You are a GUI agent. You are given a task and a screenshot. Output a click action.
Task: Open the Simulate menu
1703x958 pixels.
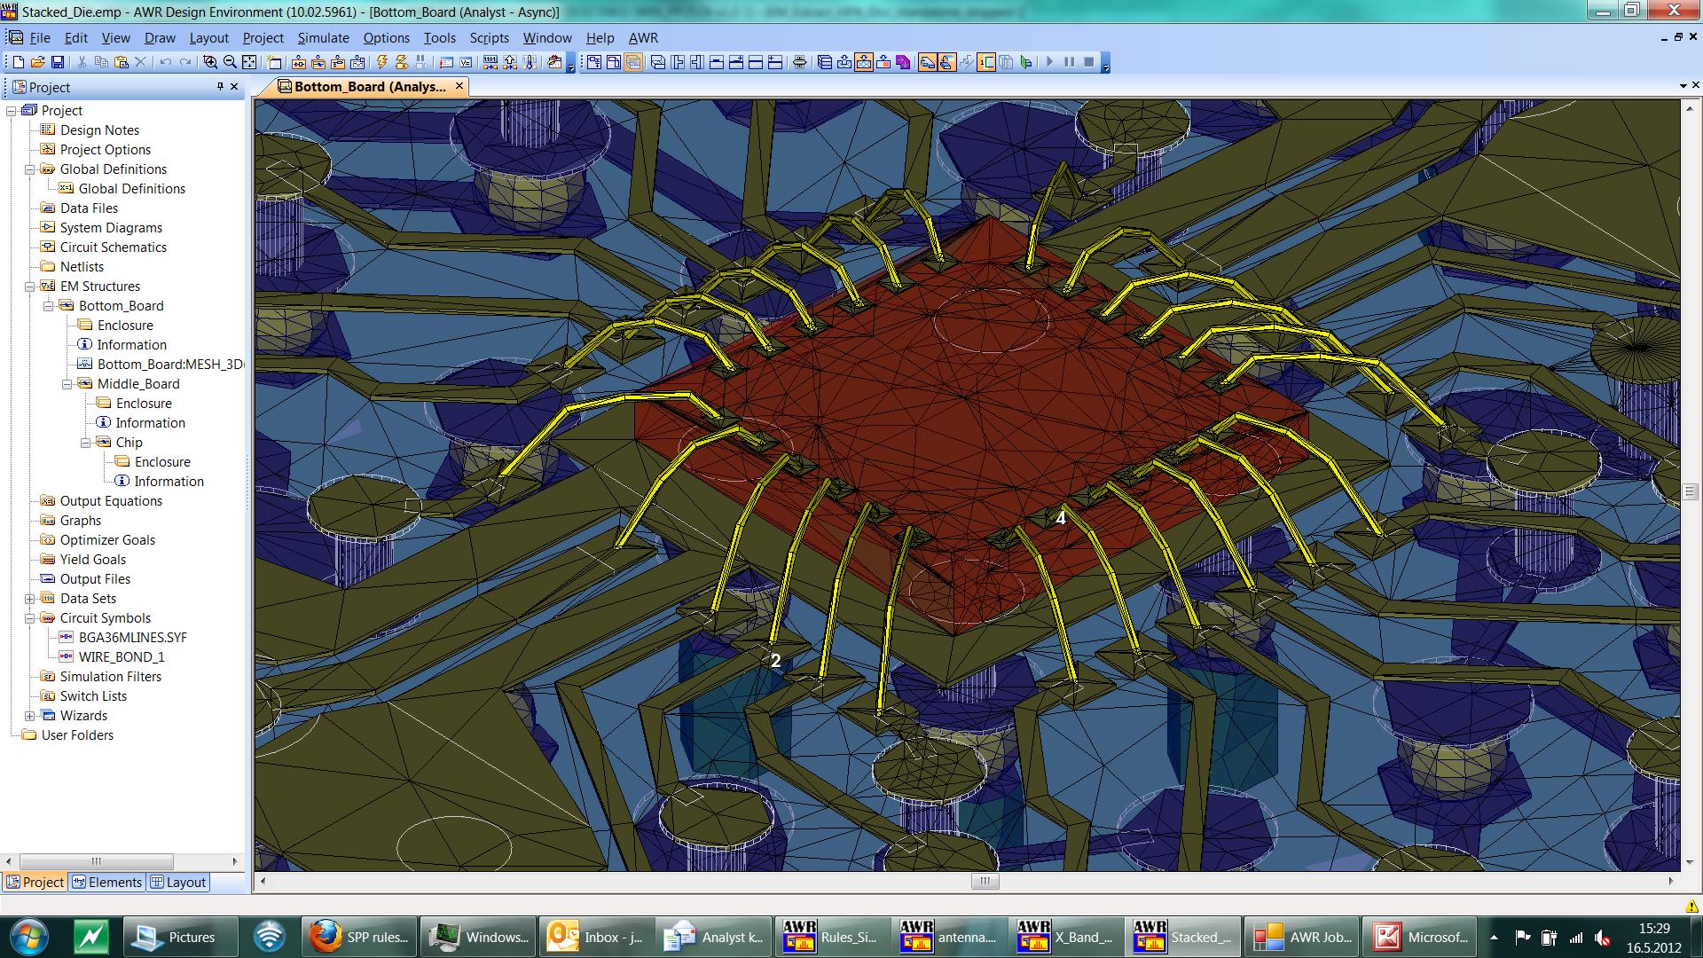pyautogui.click(x=323, y=38)
